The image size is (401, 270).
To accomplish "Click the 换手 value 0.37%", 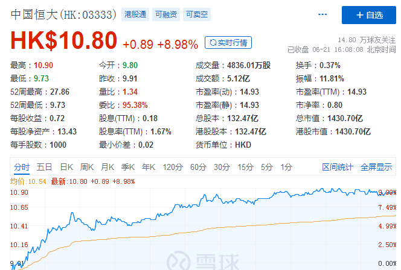I will point(330,65).
